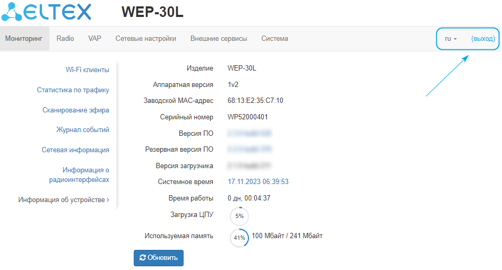Viewport: 502px width, 270px height.
Task: Click the 5% CPU load gauge
Action: coord(239,216)
